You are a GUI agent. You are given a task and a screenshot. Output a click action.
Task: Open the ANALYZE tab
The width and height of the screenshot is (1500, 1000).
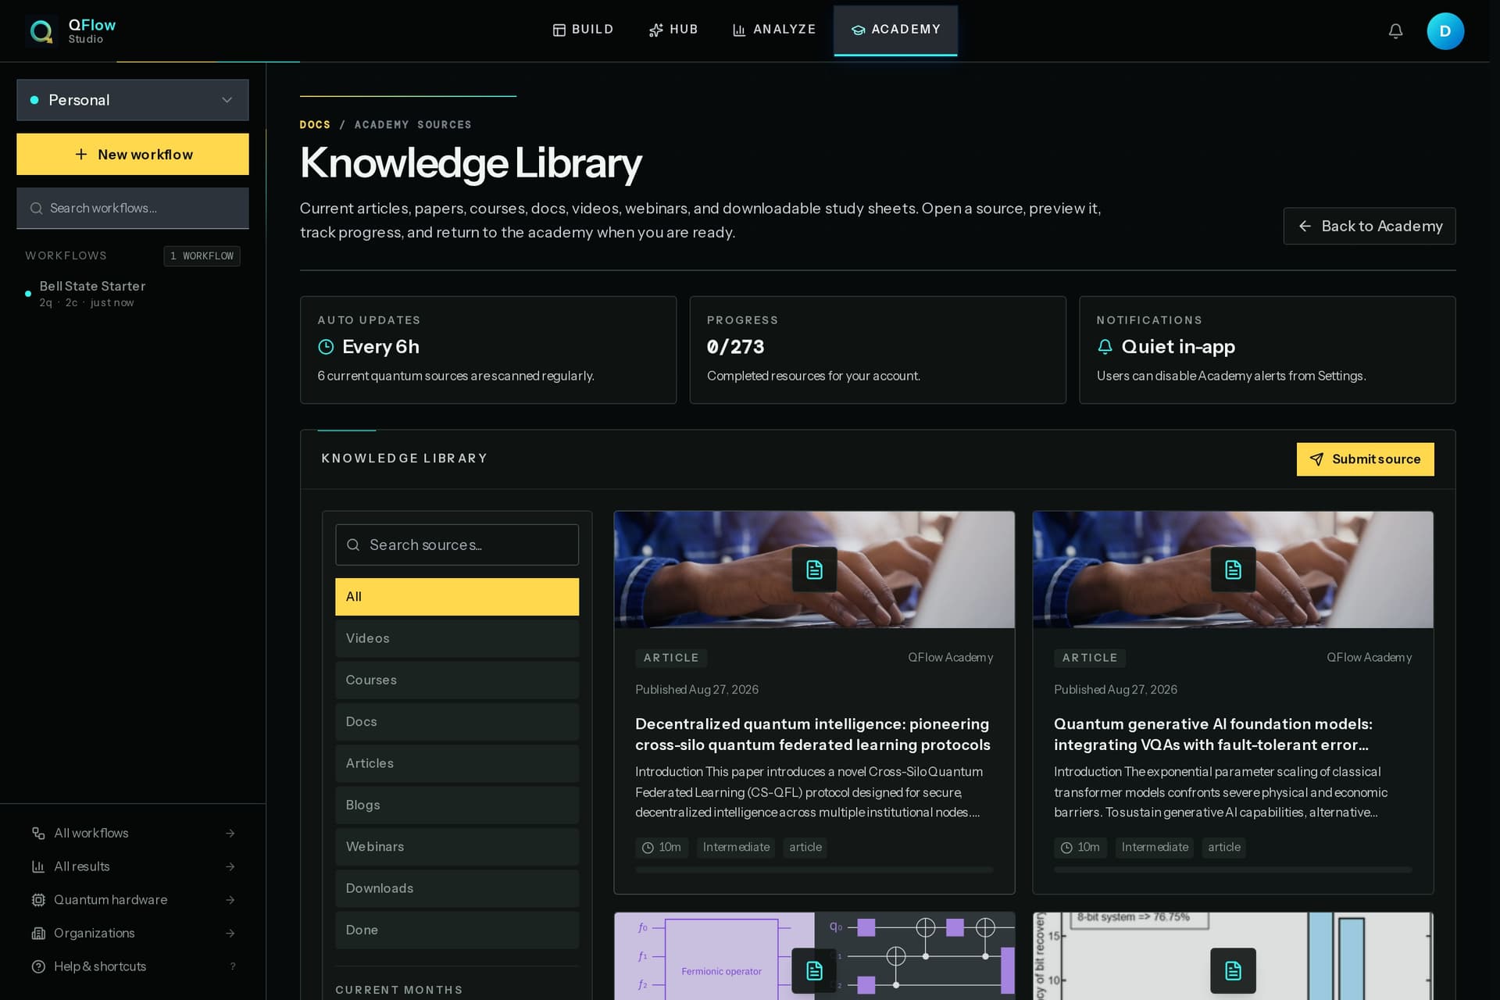coord(774,30)
